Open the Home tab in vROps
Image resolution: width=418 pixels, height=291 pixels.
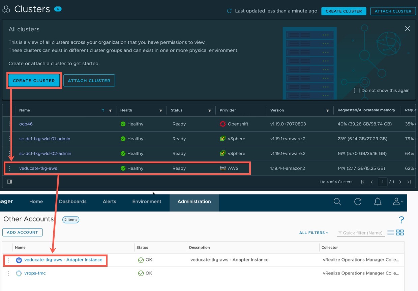pos(36,202)
